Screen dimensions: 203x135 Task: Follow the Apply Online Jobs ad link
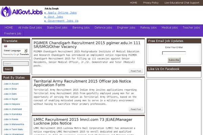point(61,13)
